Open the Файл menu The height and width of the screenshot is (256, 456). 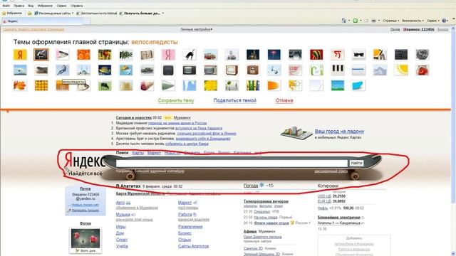pos(6,6)
